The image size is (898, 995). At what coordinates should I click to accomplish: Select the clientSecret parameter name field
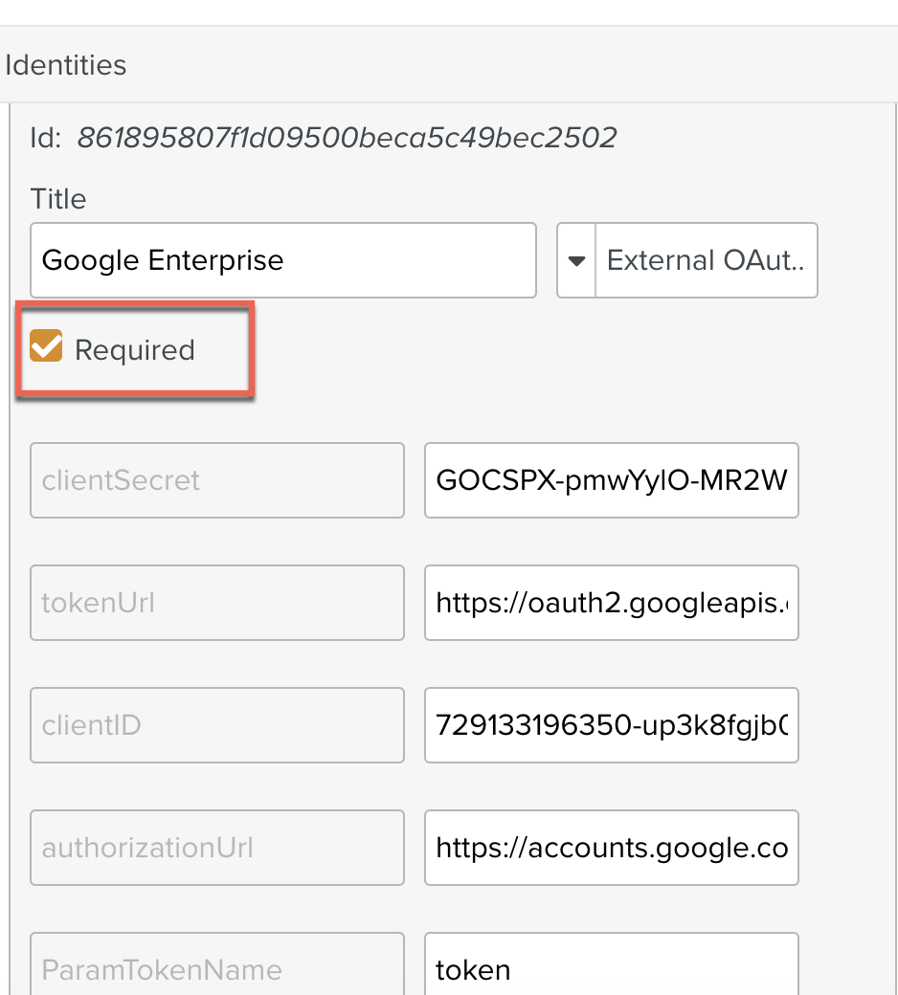pos(216,480)
